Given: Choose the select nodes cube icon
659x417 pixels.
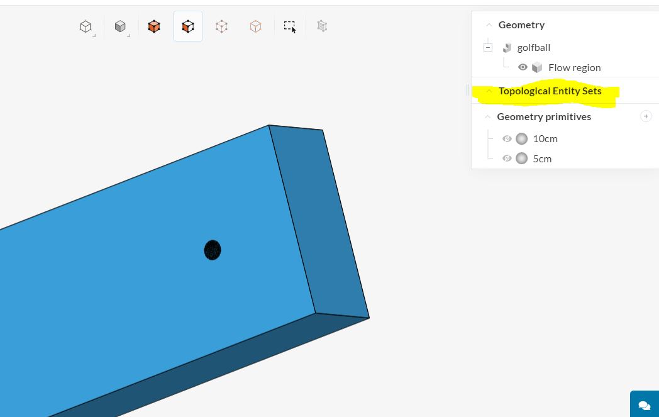Looking at the screenshot, I should [255, 26].
